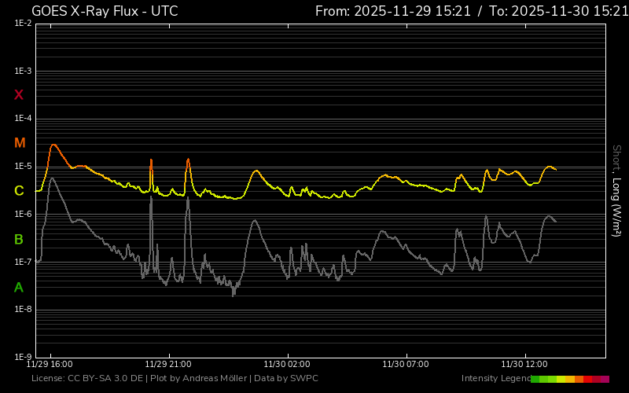Image resolution: width=629 pixels, height=393 pixels.
Task: Click the "11/29 16:00" time label
Action: (x=50, y=364)
